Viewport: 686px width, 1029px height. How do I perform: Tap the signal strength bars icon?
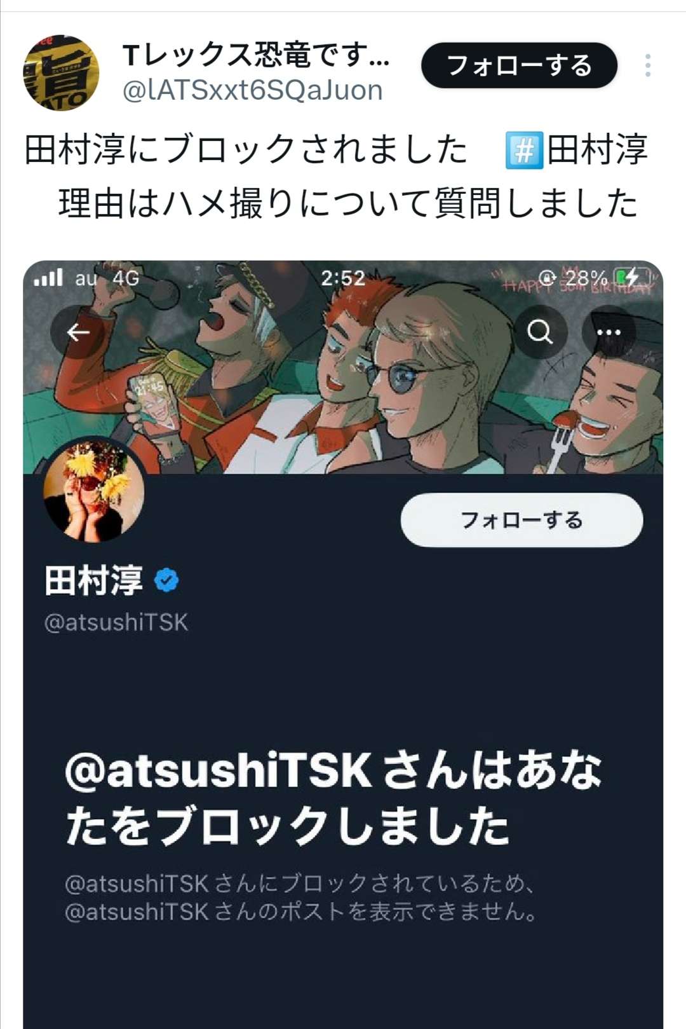tap(49, 278)
